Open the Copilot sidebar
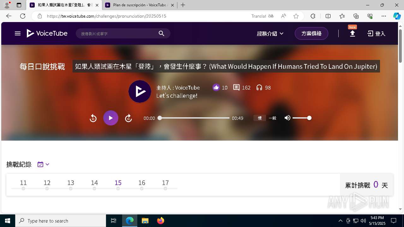Image resolution: width=404 pixels, height=227 pixels. click(x=397, y=16)
